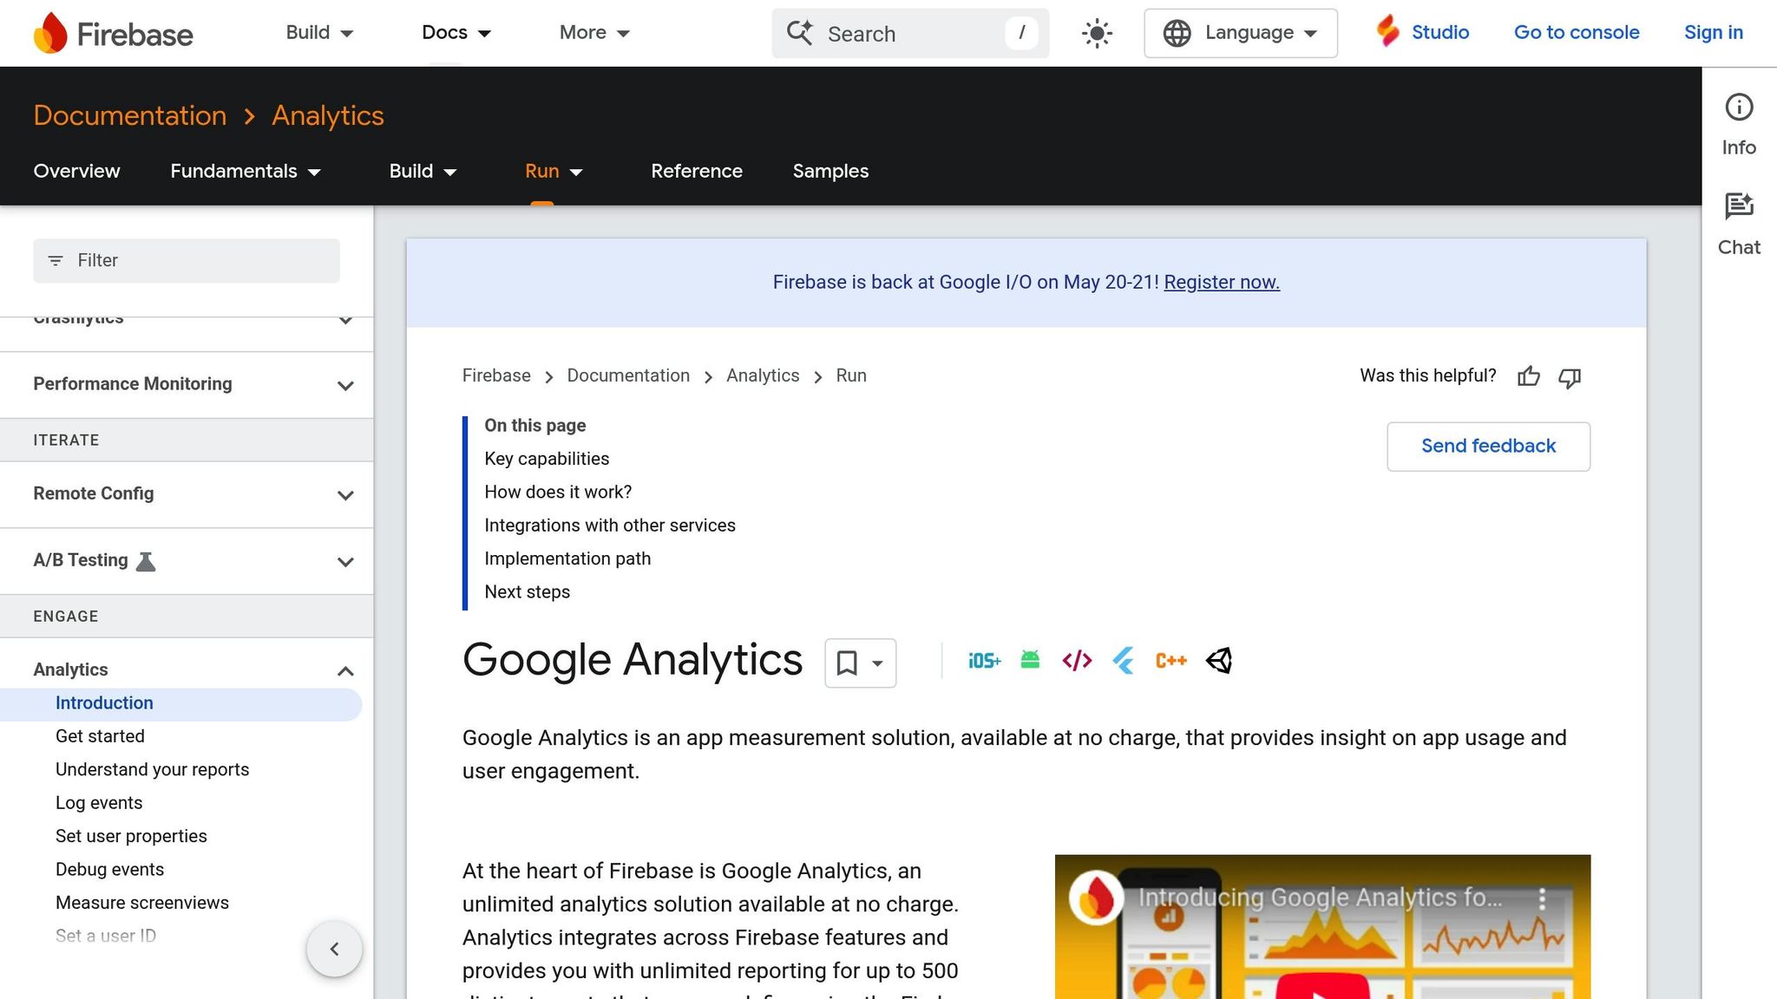Select the C++ platform icon
The image size is (1777, 999).
(x=1170, y=661)
